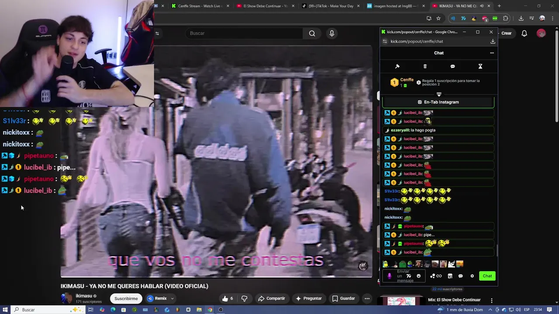This screenshot has height=314, width=559.
Task: Open chat identity speech bubble icon
Action: pos(460,276)
